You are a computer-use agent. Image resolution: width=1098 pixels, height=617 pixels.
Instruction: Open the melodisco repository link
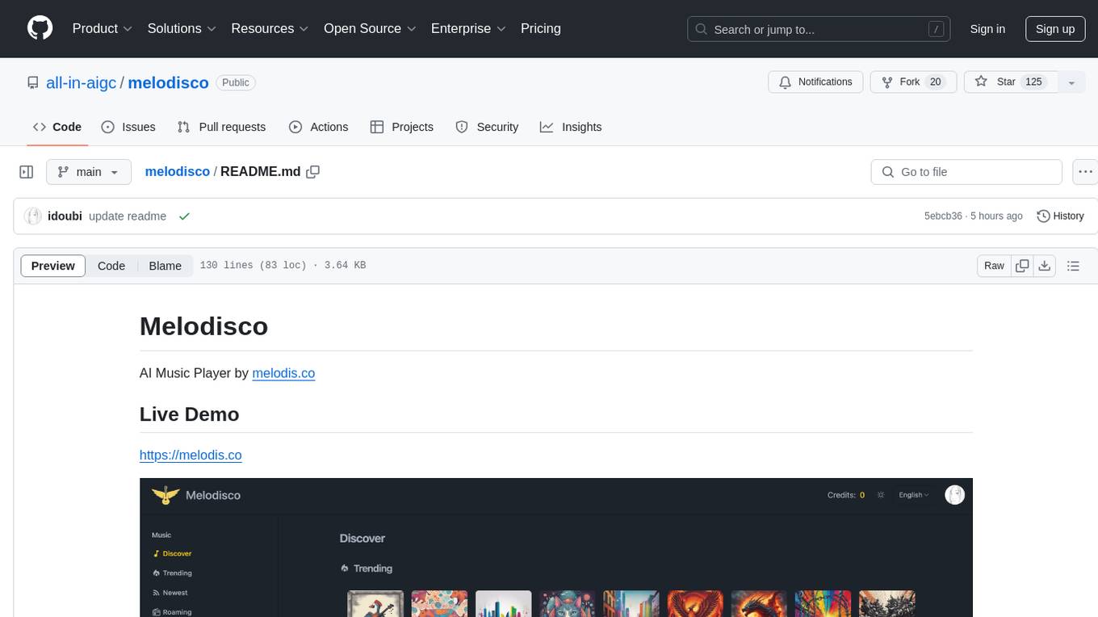[x=169, y=82]
